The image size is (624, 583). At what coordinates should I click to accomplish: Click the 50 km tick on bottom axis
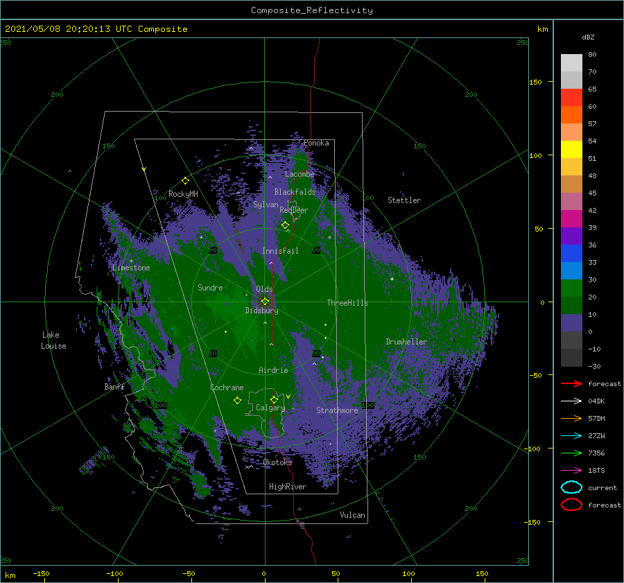pyautogui.click(x=336, y=573)
